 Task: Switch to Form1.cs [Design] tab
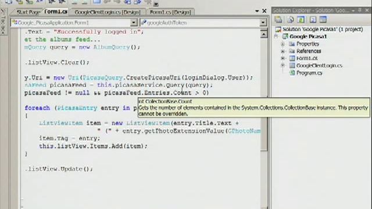(170, 12)
